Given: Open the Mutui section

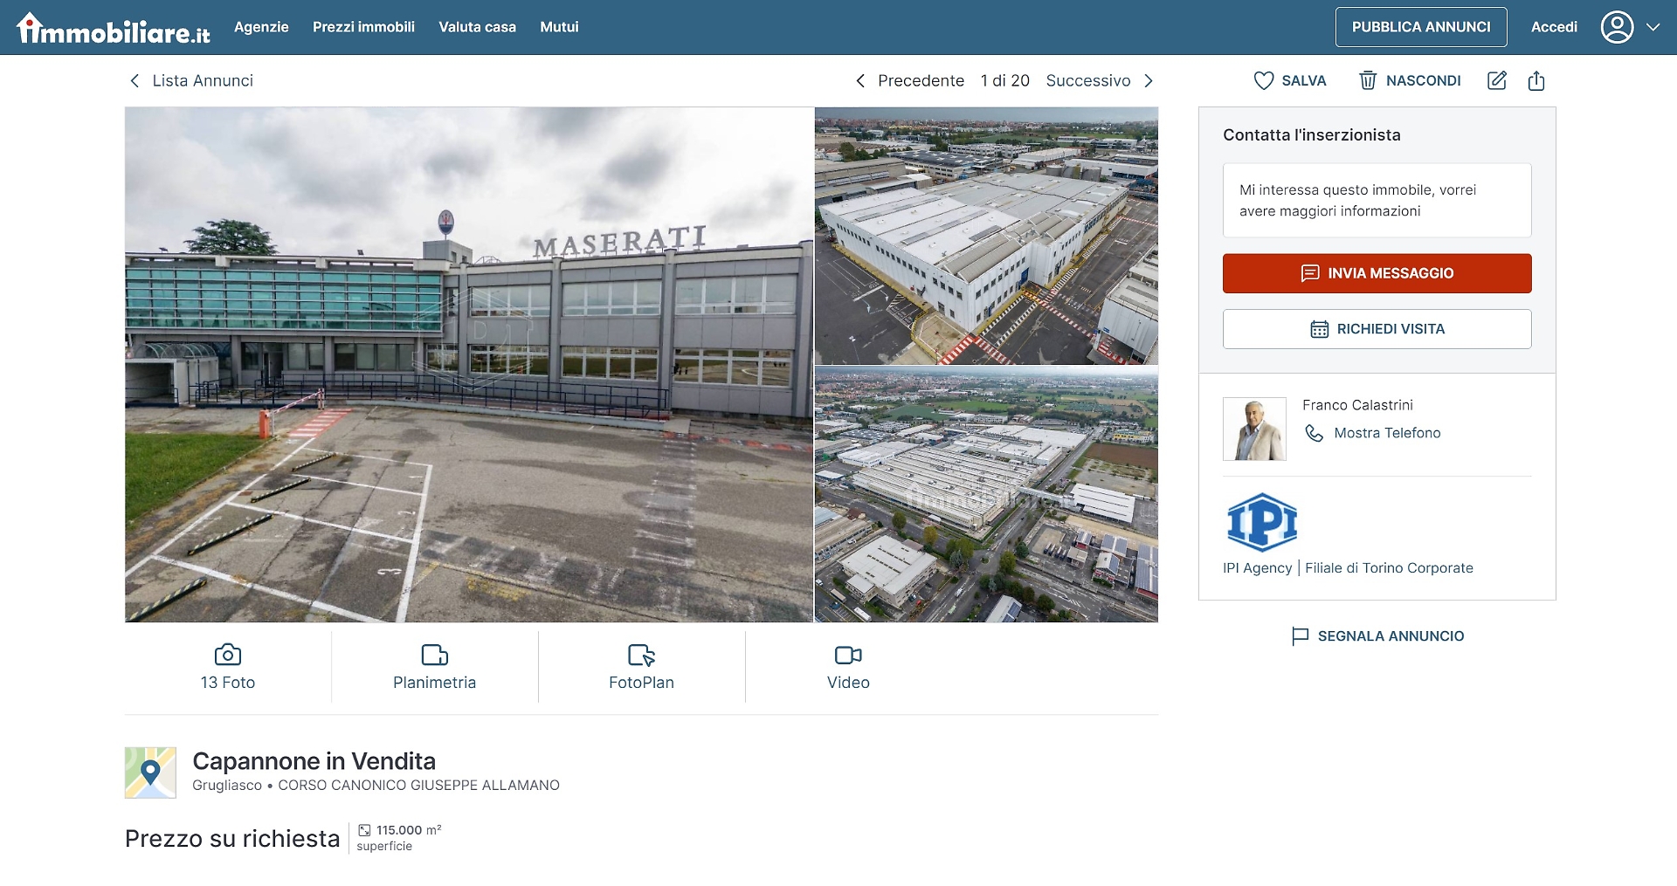Looking at the screenshot, I should [559, 27].
